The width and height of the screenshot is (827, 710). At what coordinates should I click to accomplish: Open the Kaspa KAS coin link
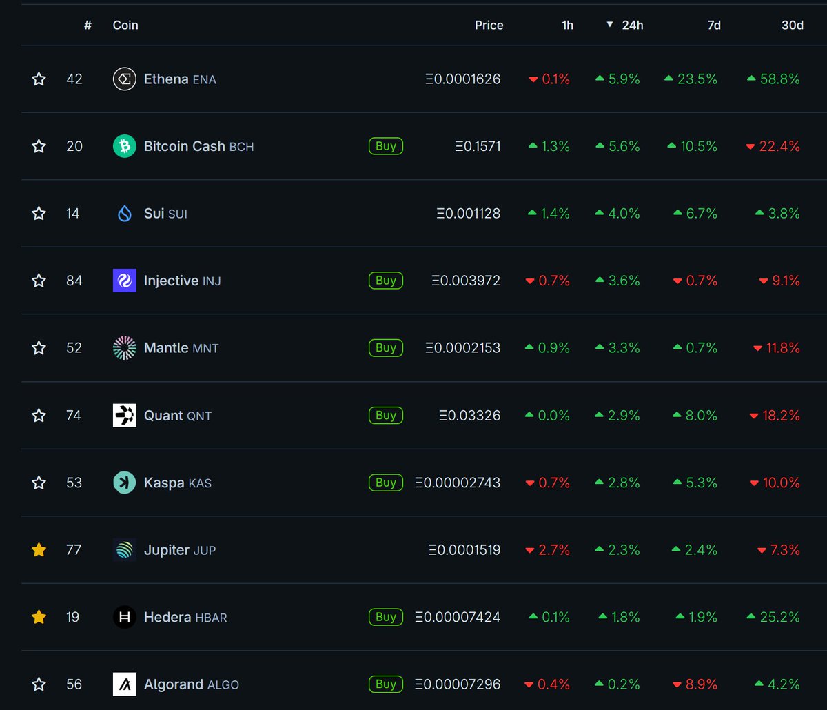[x=177, y=483]
